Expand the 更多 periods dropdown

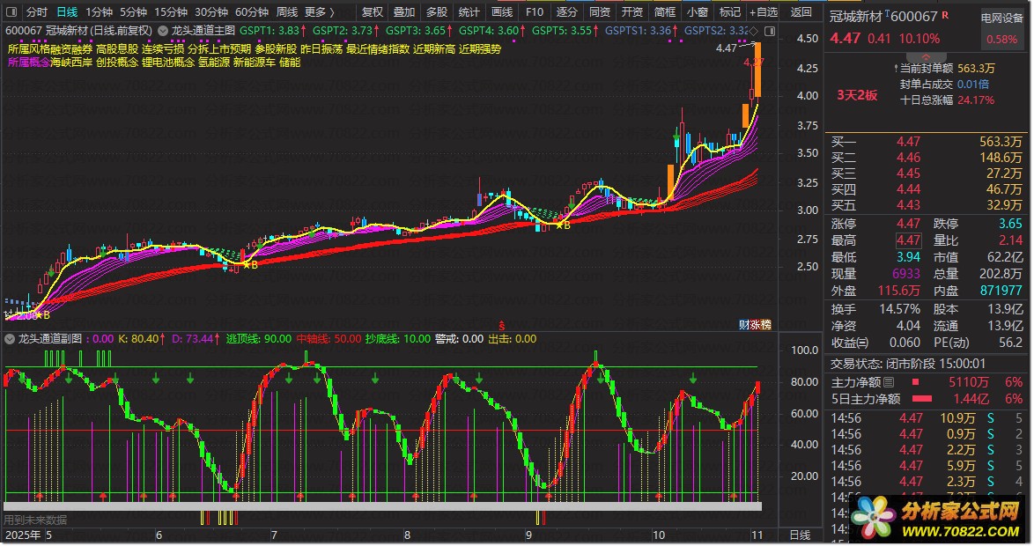pyautogui.click(x=319, y=12)
